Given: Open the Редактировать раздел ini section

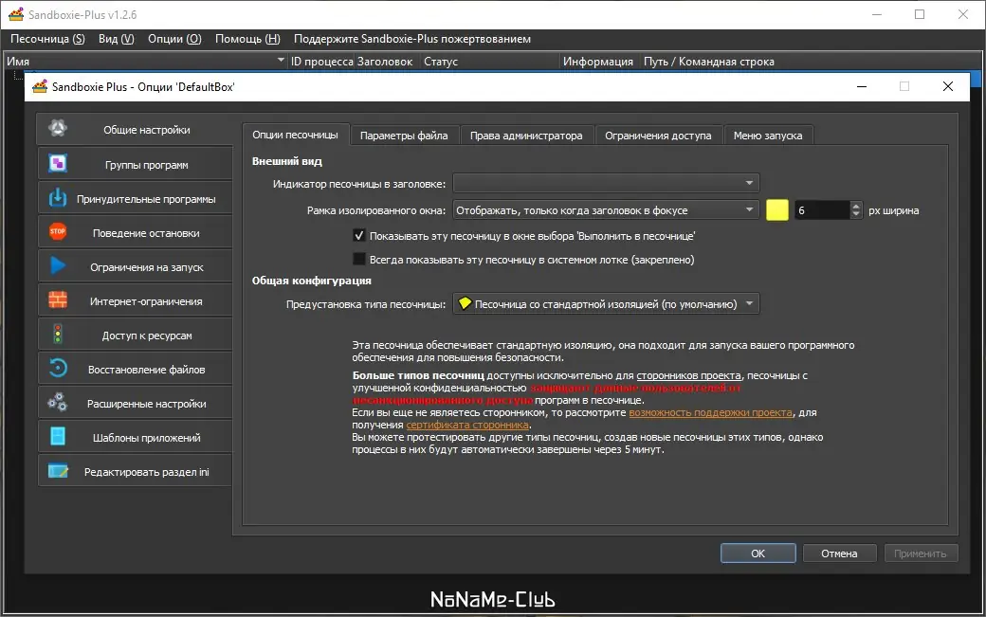Looking at the screenshot, I should (x=135, y=471).
